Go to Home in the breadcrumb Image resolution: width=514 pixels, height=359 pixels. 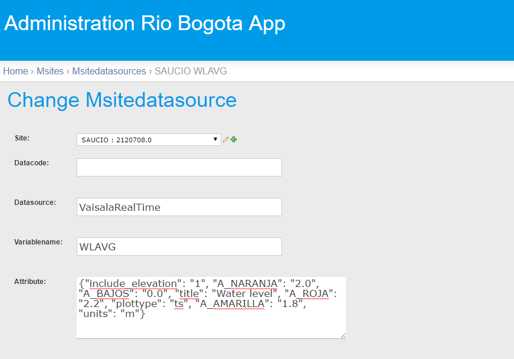click(x=15, y=71)
